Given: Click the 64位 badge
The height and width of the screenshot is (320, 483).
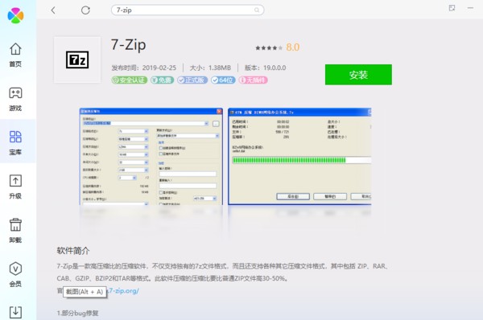Looking at the screenshot, I should (223, 80).
